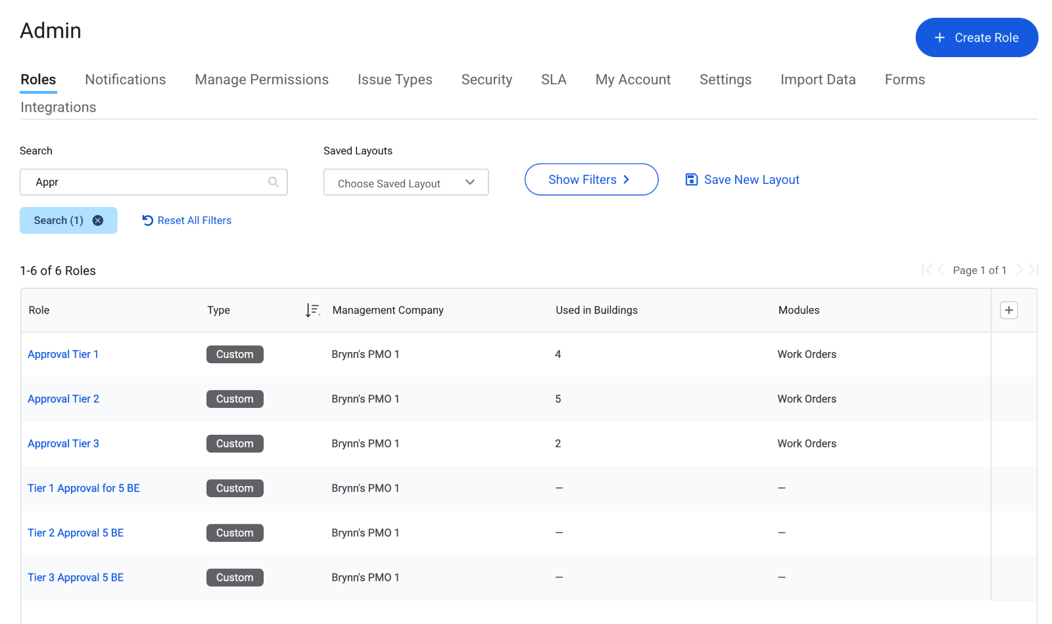
Task: Expand Show Filters panel
Action: pos(590,179)
